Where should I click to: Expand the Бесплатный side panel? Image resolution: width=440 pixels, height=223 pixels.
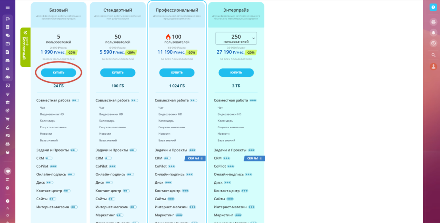tap(25, 47)
